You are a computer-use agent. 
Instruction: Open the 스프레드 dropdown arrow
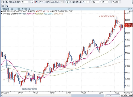pyautogui.click(x=59, y=2)
